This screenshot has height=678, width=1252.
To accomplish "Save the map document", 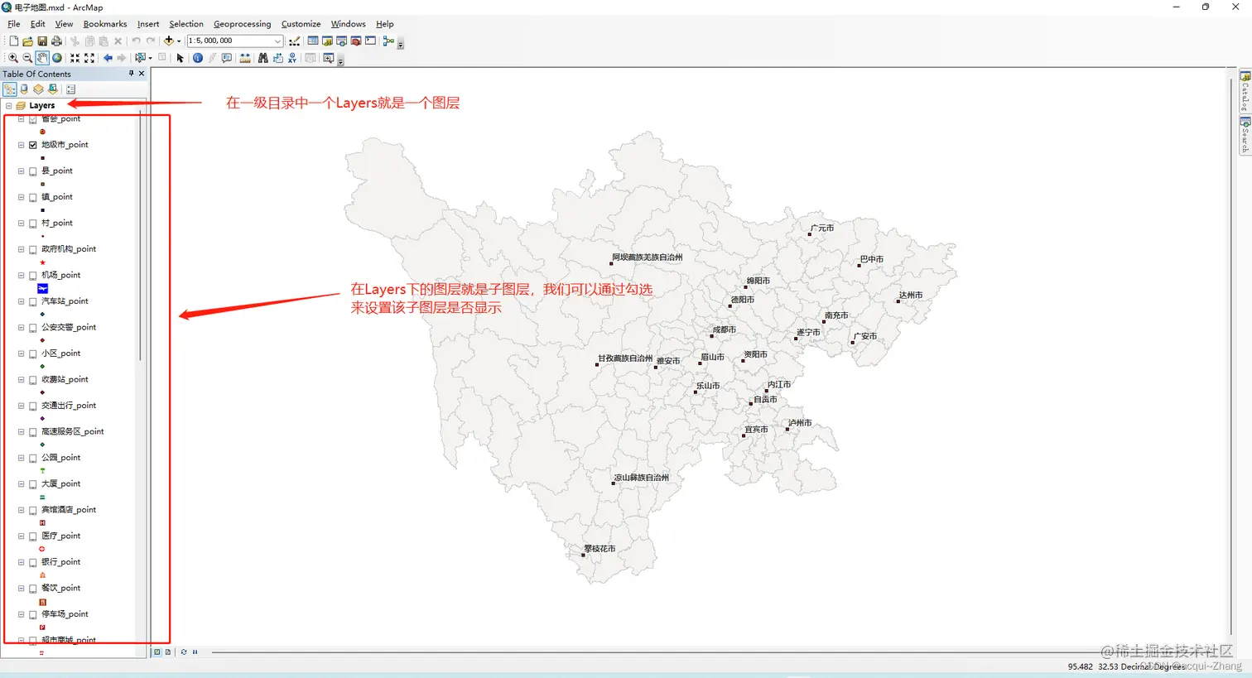I will (42, 41).
